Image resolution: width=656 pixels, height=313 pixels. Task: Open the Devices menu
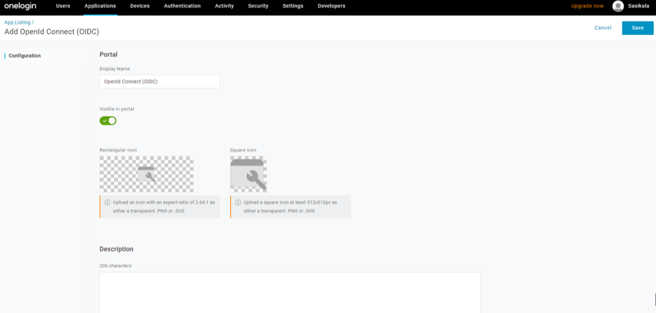coord(140,6)
